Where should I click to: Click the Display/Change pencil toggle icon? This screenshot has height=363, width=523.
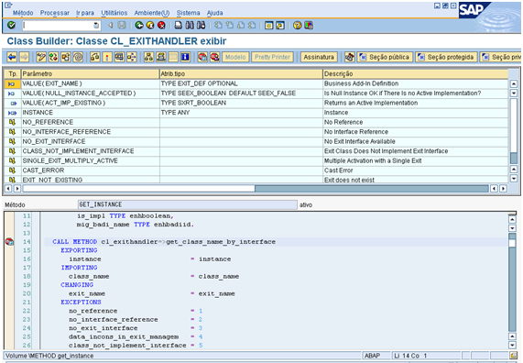coord(41,57)
